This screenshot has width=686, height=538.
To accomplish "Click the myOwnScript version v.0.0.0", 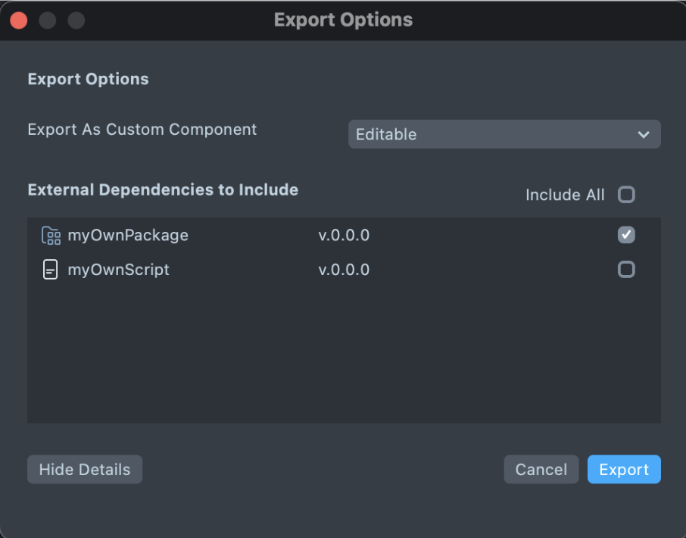I will pos(344,270).
